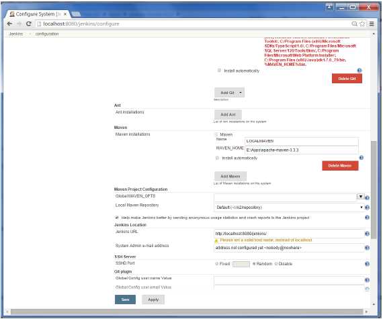This screenshot has height=319, width=383.
Task: Click the scroll down arrow
Action: click(374, 304)
